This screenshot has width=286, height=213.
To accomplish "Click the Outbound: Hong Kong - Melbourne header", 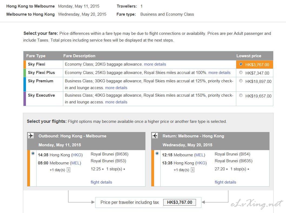I will (x=72, y=136).
